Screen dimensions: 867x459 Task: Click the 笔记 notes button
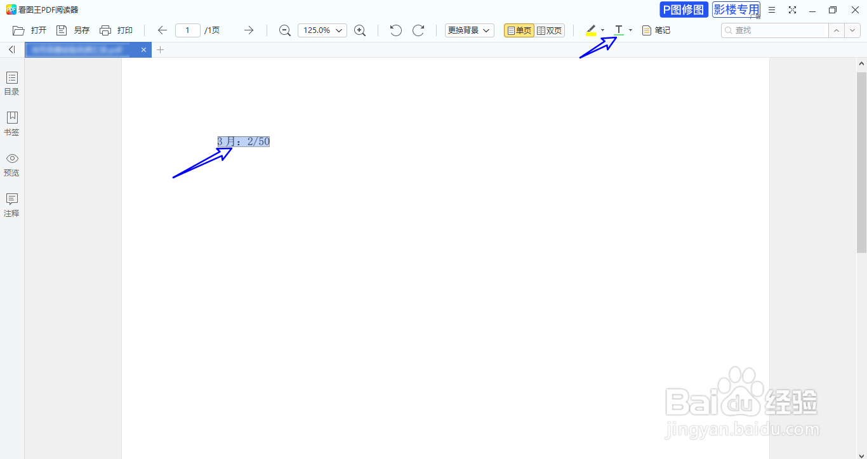pos(656,30)
